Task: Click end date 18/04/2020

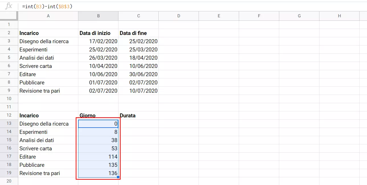Action: (138, 58)
